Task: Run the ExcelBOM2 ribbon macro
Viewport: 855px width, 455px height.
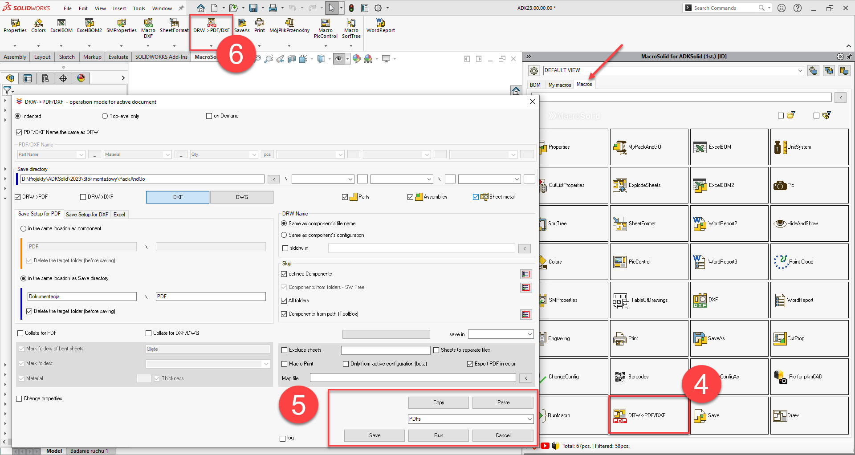Action: coord(89,26)
